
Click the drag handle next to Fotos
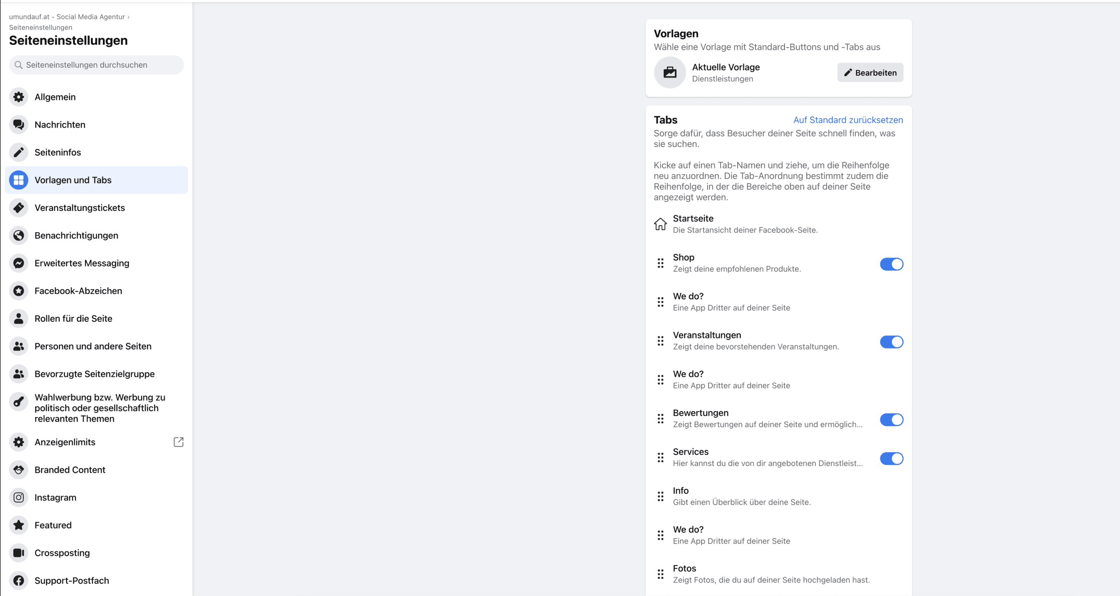point(661,575)
